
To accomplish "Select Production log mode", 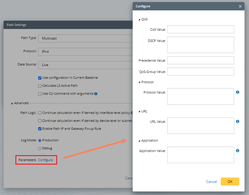I will coord(40,140).
